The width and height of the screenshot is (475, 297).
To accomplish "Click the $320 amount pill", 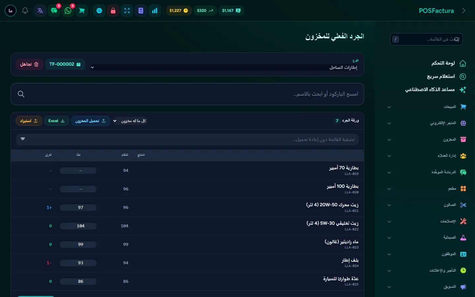I will [x=205, y=11].
